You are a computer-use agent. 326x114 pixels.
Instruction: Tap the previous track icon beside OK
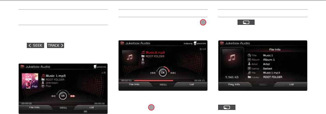click(x=153, y=73)
